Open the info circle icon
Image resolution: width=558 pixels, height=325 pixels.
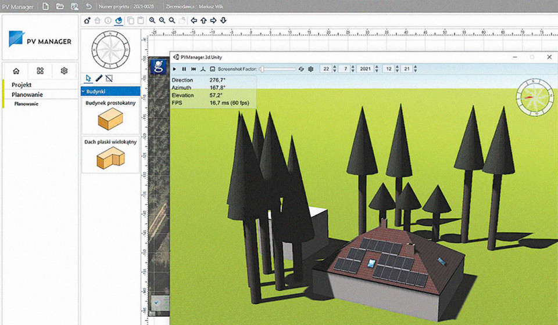(108, 20)
